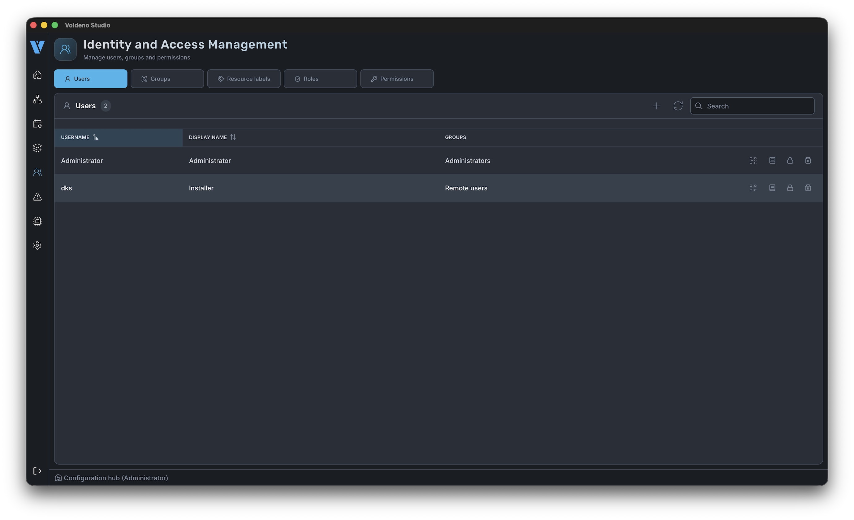Click the logout icon in the sidebar
This screenshot has height=520, width=854.
[37, 471]
